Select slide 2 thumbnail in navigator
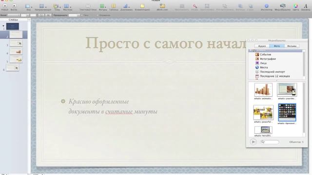 tap(16, 35)
